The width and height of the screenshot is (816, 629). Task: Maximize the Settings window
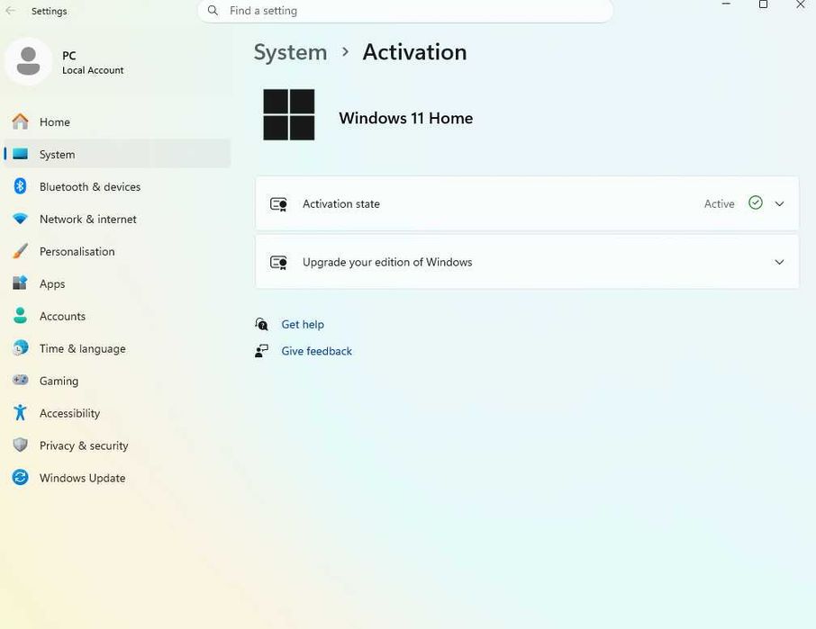pos(763,4)
